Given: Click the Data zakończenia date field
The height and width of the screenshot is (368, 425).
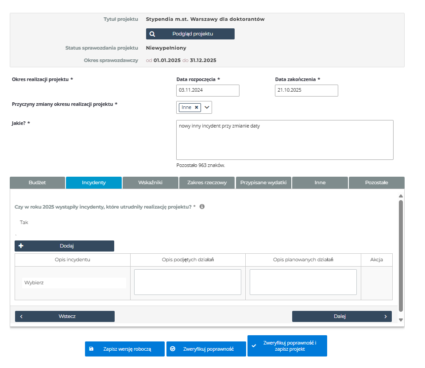Looking at the screenshot, I should (306, 90).
